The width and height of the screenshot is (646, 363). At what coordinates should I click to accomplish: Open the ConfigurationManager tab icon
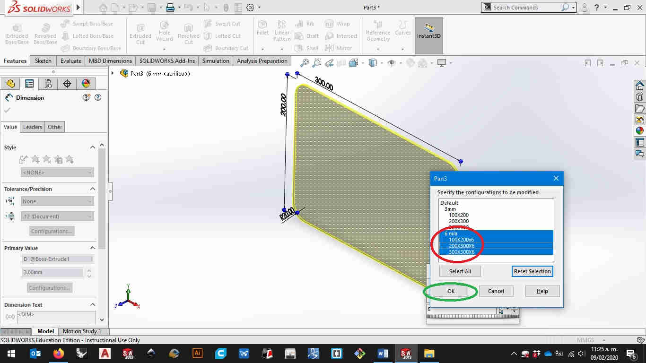click(x=48, y=84)
